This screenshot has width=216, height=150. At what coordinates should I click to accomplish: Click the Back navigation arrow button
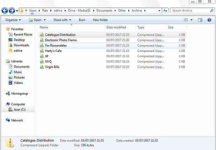[5, 11]
